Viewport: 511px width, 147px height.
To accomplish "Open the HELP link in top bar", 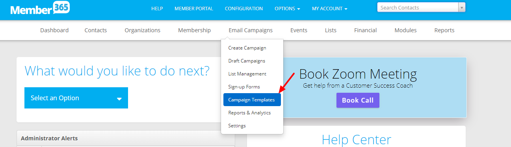I will pos(157,9).
